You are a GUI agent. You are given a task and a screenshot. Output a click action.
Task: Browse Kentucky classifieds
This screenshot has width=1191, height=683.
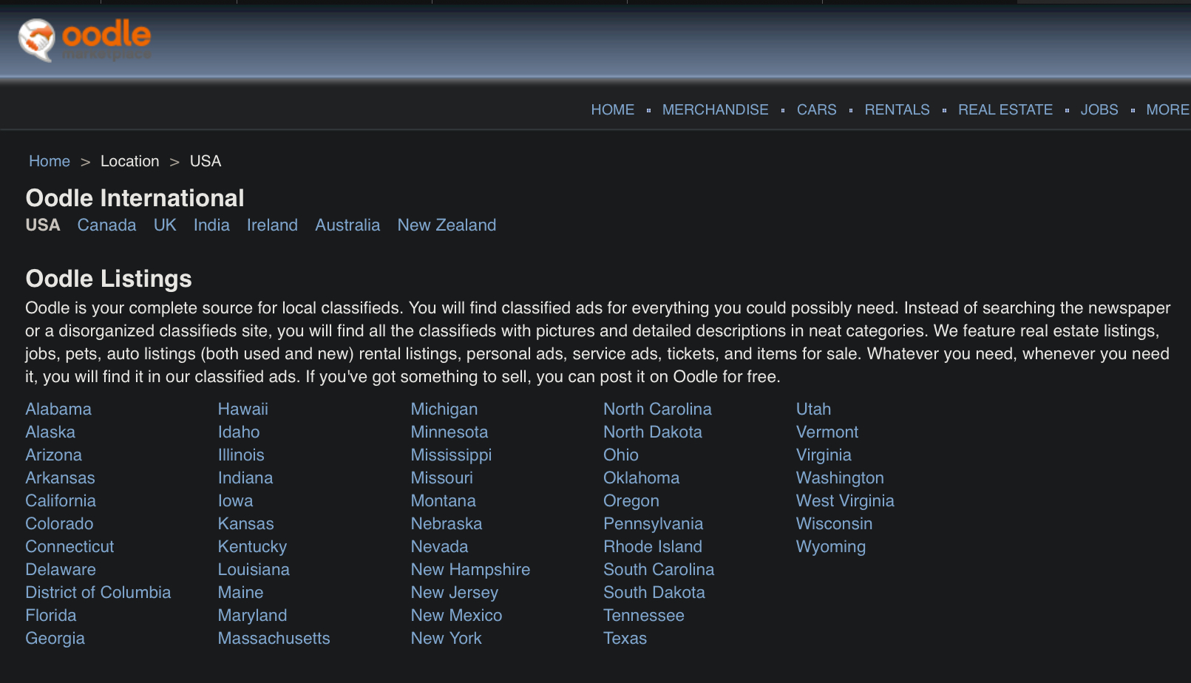click(x=253, y=547)
